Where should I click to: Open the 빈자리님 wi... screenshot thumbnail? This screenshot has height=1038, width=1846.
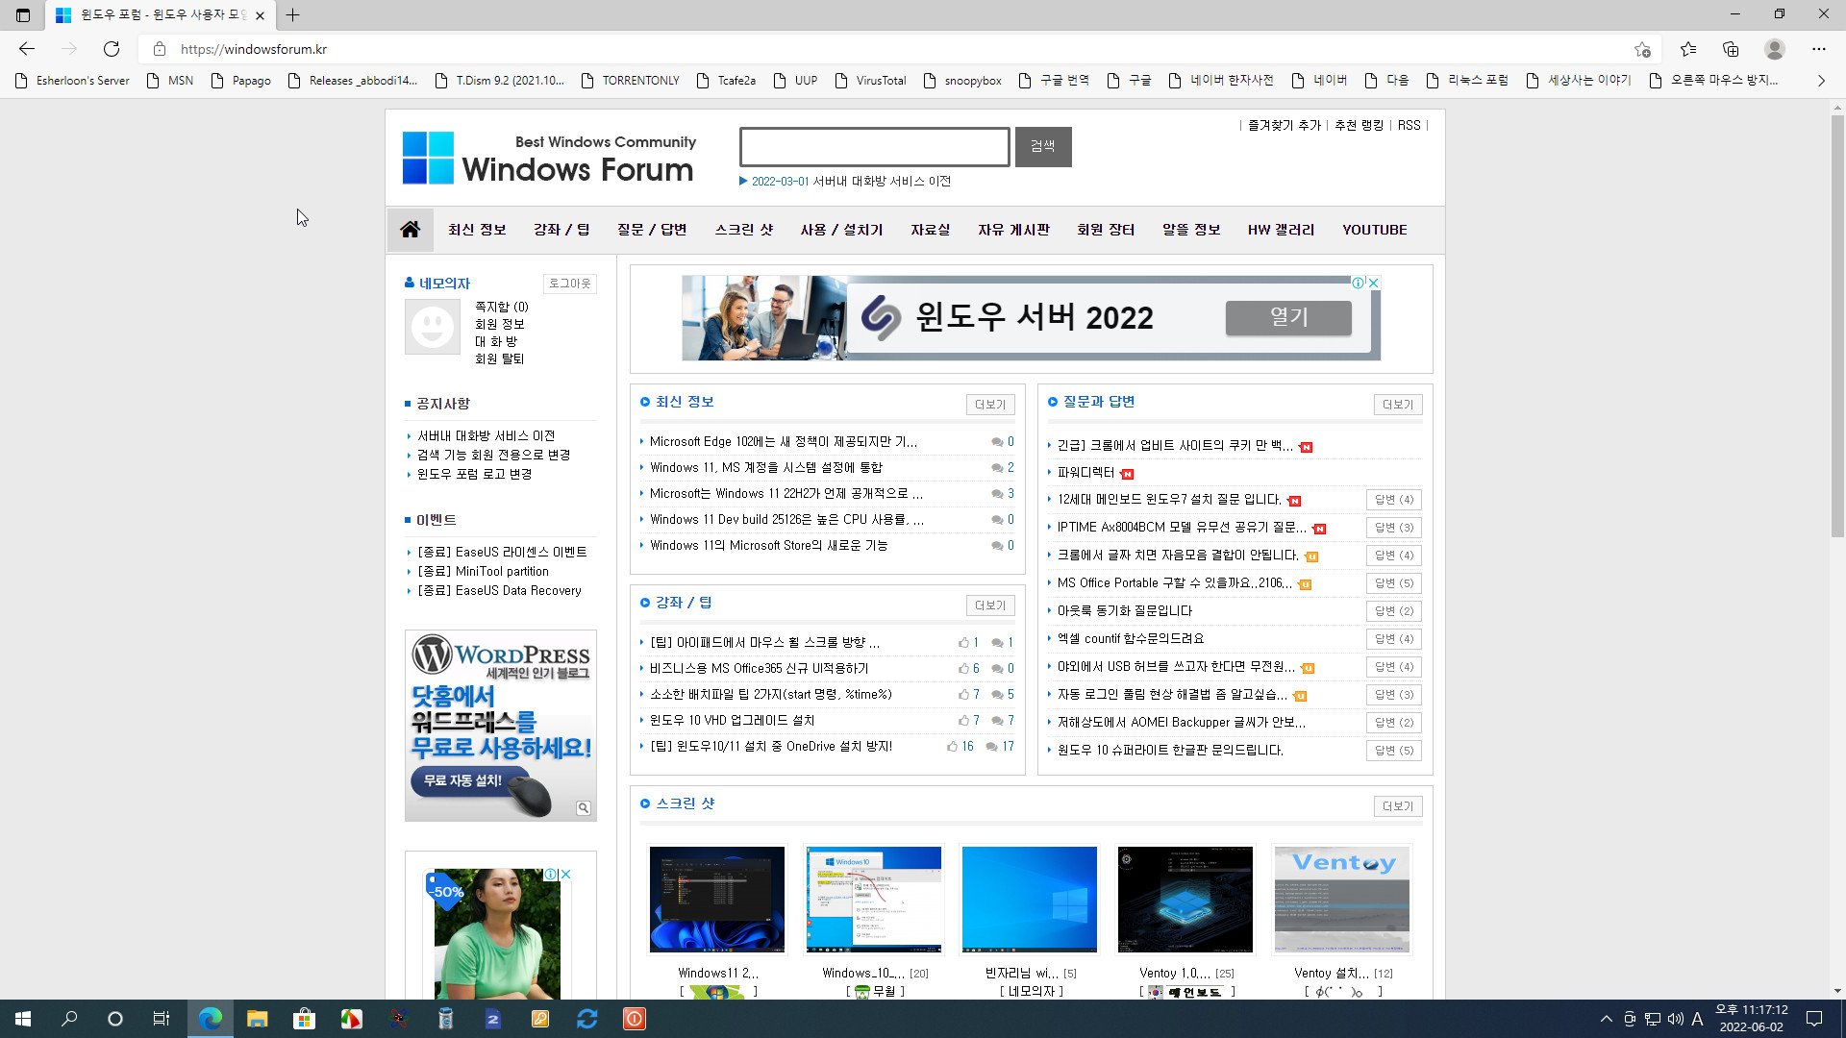1030,900
